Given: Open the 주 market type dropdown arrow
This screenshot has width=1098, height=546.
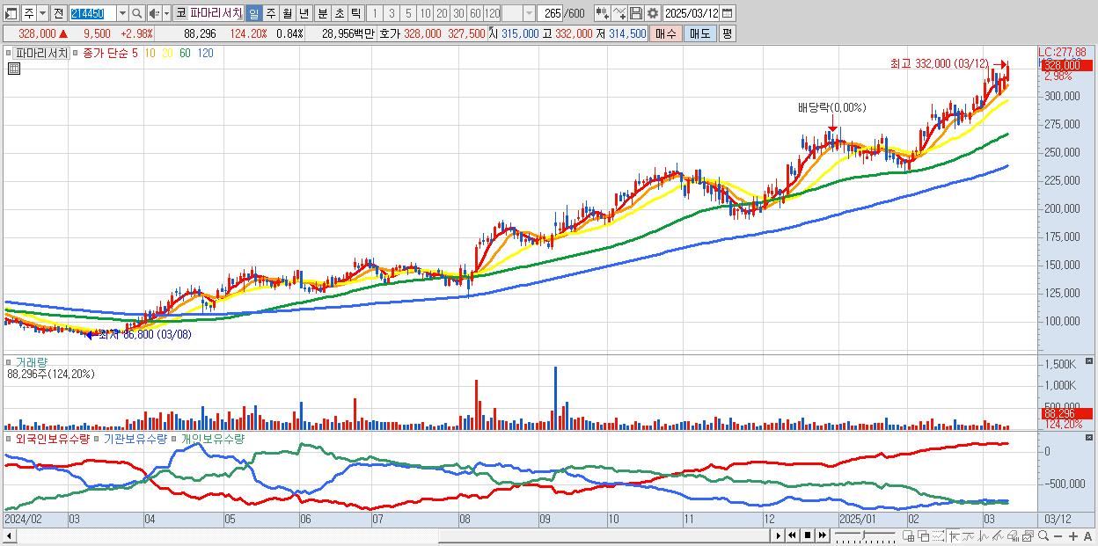Looking at the screenshot, I should [x=42, y=13].
